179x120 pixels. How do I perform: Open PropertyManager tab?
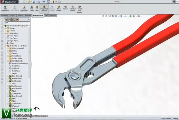tap(10, 20)
